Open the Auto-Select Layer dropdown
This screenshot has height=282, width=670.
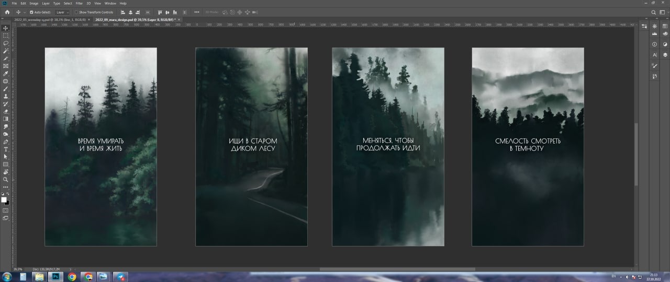pos(62,12)
